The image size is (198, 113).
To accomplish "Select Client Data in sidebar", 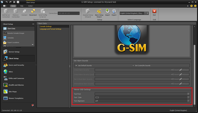I will [x=18, y=29].
